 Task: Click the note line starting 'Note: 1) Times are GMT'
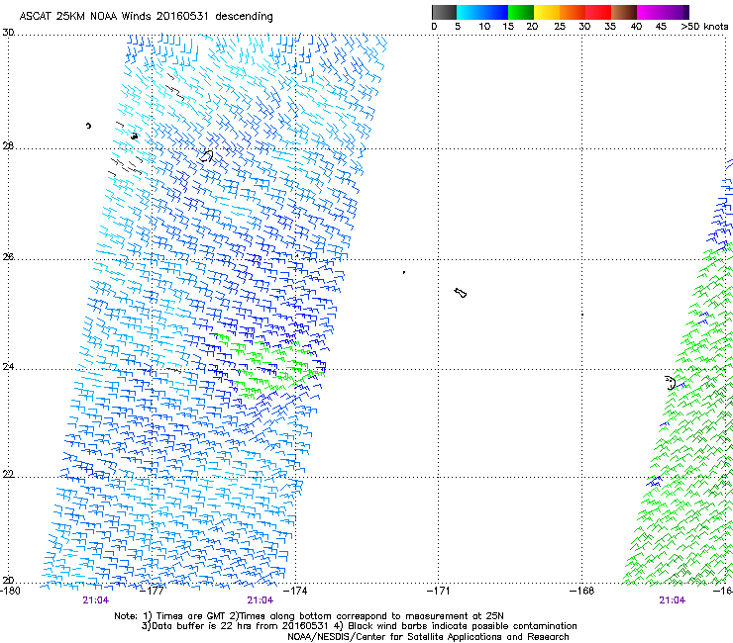[x=308, y=616]
